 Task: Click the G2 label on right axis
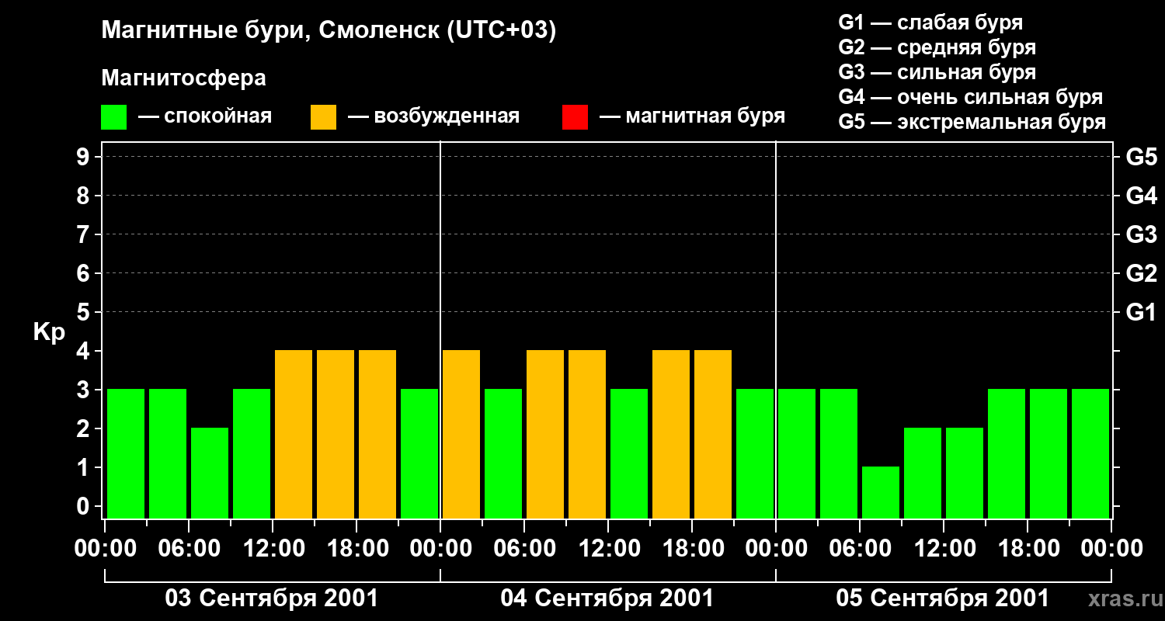tap(1142, 274)
